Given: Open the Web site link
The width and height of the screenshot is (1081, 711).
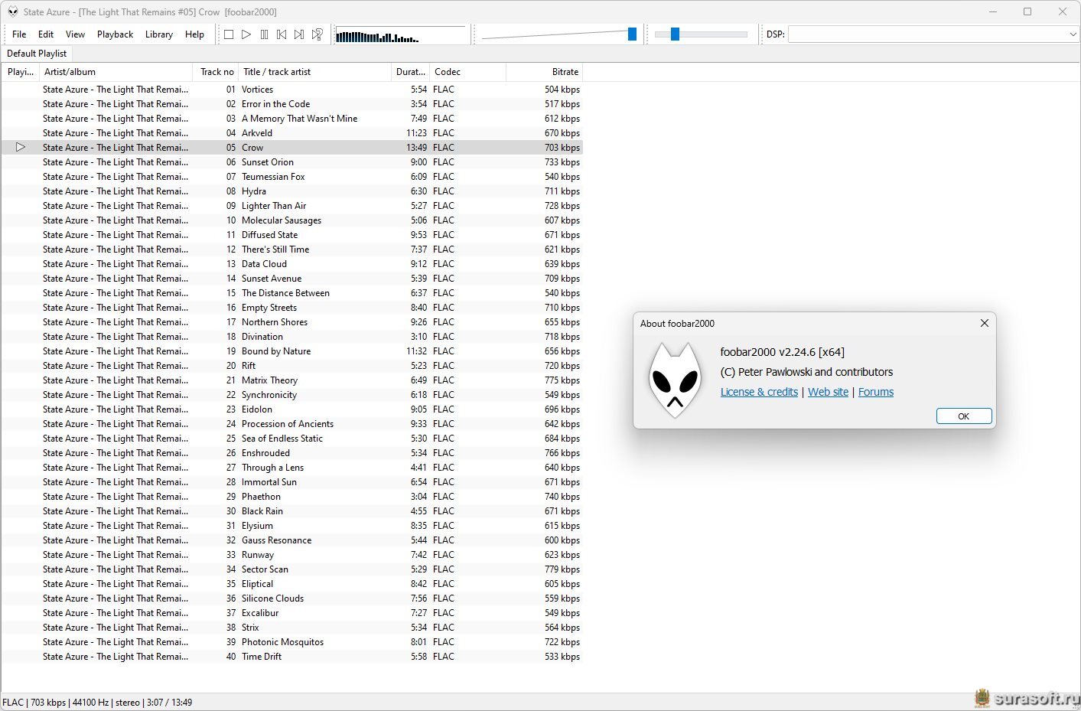Looking at the screenshot, I should pos(828,392).
